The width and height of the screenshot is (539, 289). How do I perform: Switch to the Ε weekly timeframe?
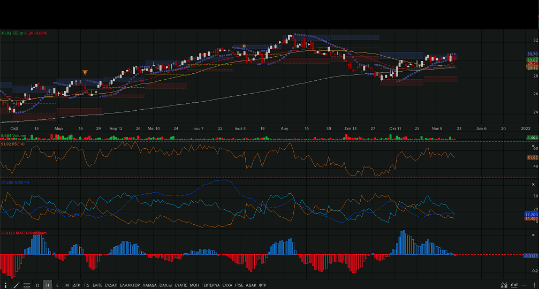57,285
